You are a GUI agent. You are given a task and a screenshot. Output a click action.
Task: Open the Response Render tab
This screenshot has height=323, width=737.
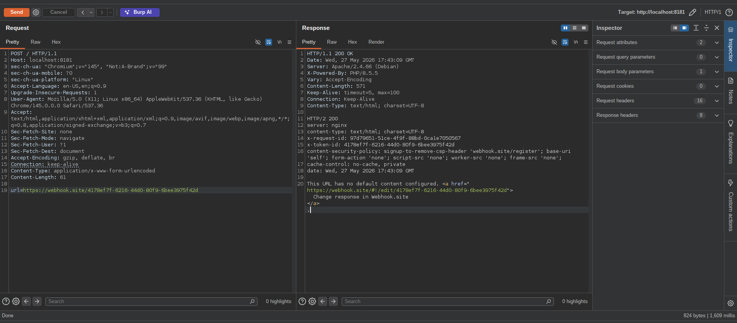click(376, 42)
